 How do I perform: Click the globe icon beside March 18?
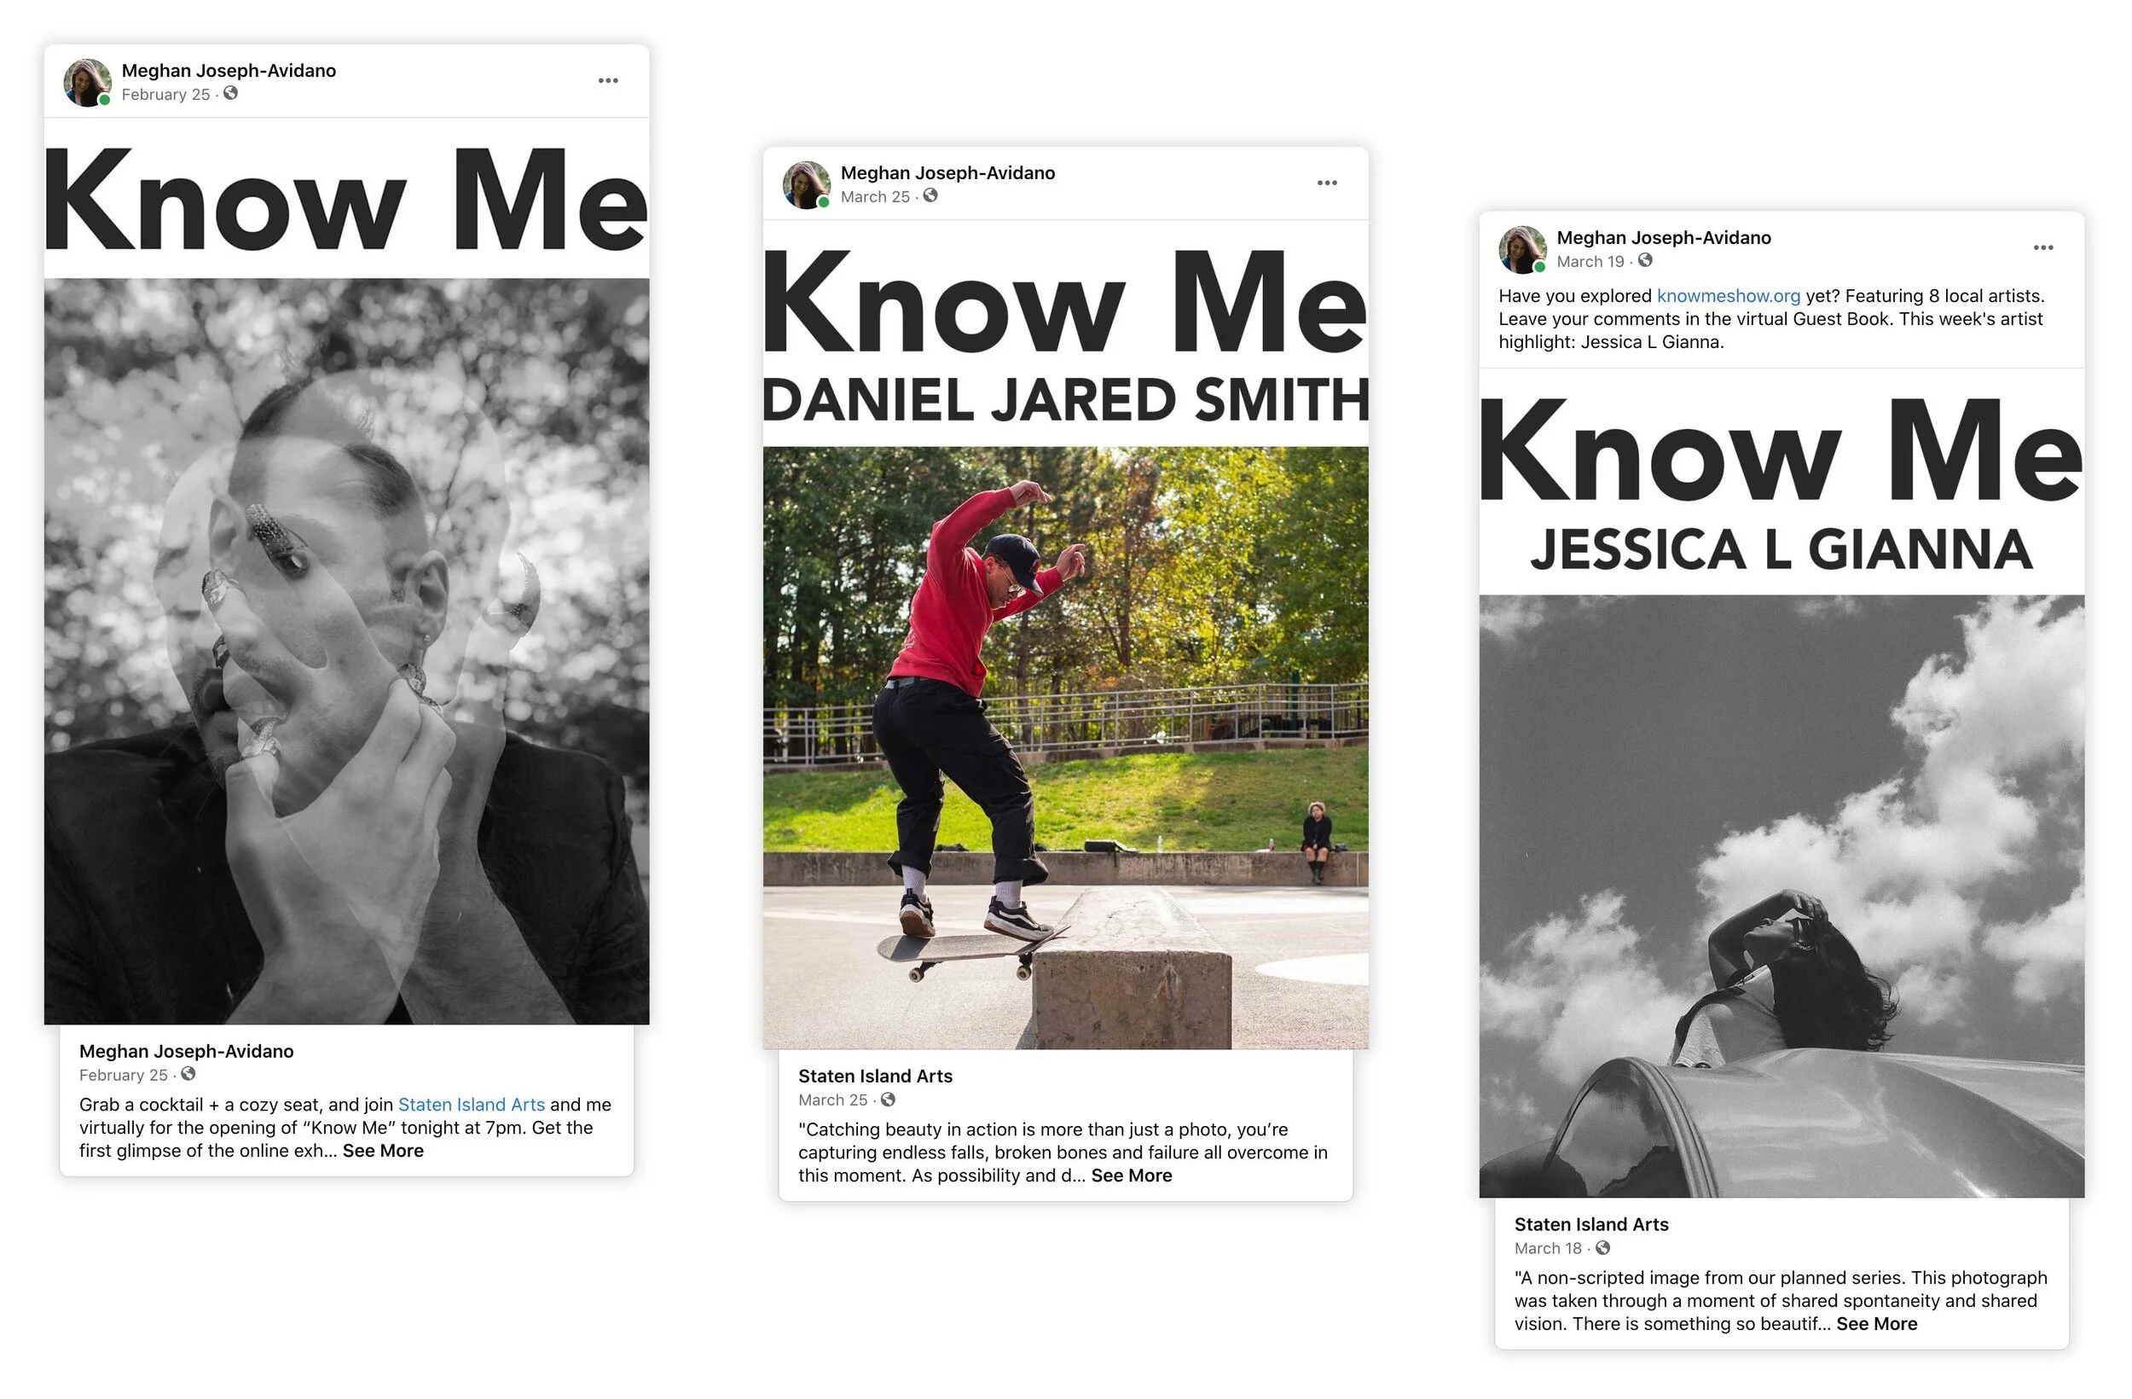click(1603, 1247)
